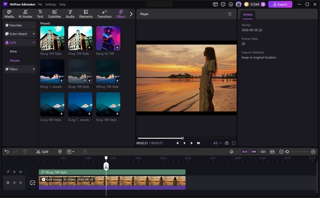Open the Subtitles tab
The image size is (320, 198).
54,14
